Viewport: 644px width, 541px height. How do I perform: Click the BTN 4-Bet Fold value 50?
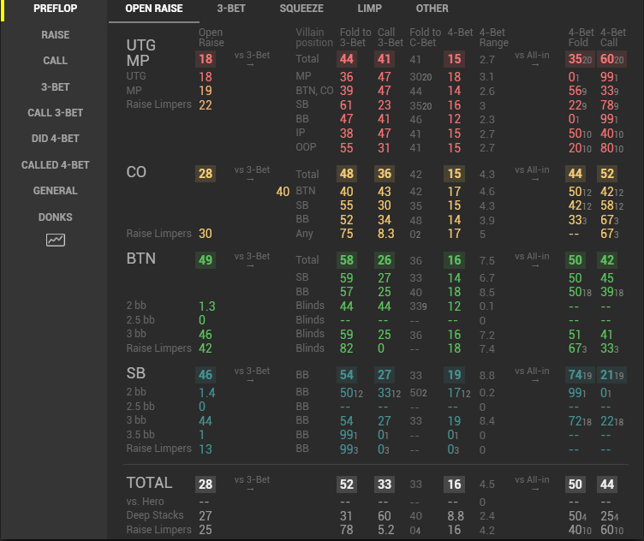tap(575, 260)
